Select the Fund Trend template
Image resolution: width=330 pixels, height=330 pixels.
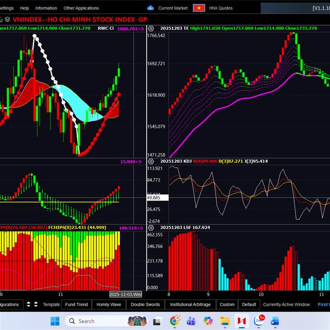(76, 304)
